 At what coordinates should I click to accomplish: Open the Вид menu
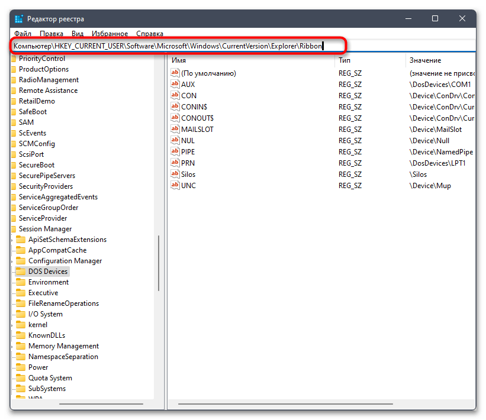pos(78,34)
